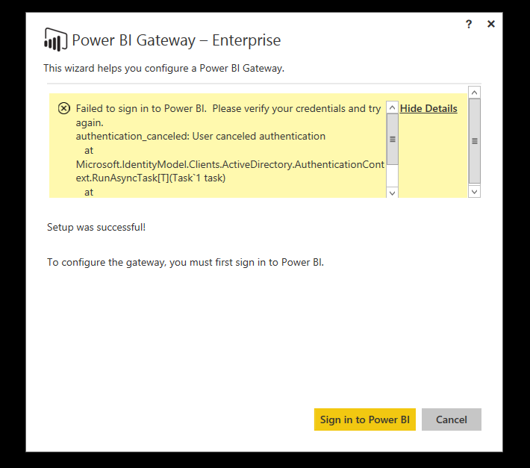Click the Power BI logo icon
The height and width of the screenshot is (468, 530).
(55, 40)
